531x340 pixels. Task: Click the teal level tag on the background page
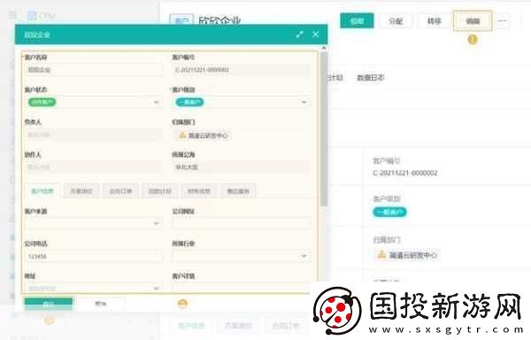coord(389,212)
